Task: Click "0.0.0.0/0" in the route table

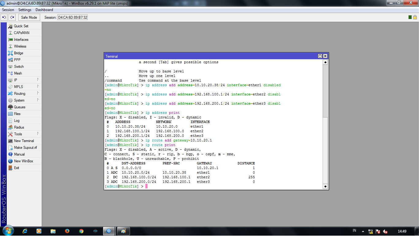Action: click(131, 168)
